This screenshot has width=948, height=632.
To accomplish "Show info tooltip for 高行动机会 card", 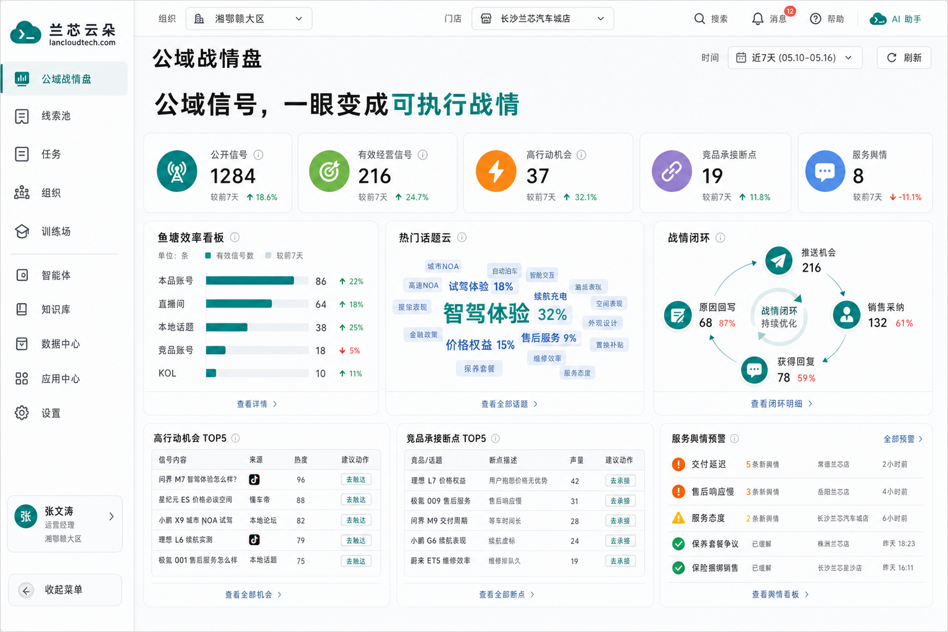I will coord(581,155).
